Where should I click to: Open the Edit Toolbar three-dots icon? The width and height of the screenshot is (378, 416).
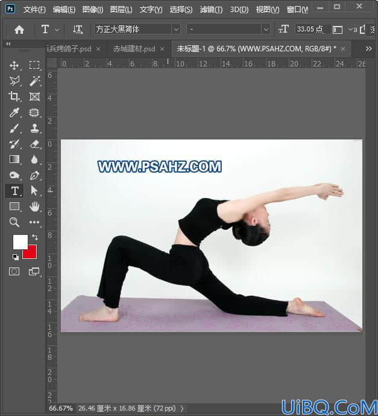(x=34, y=222)
